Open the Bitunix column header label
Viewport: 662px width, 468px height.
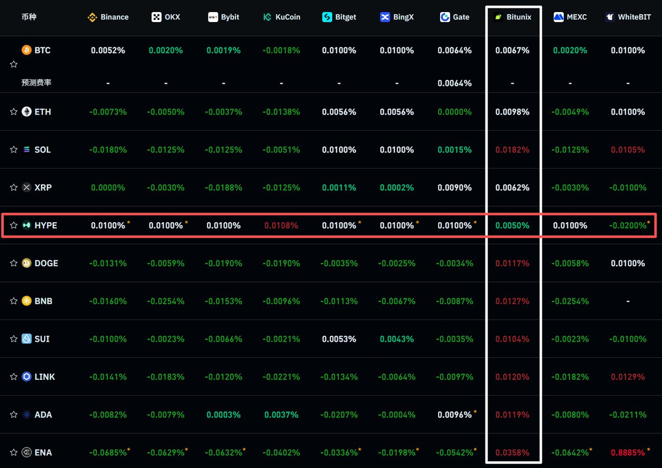point(519,17)
